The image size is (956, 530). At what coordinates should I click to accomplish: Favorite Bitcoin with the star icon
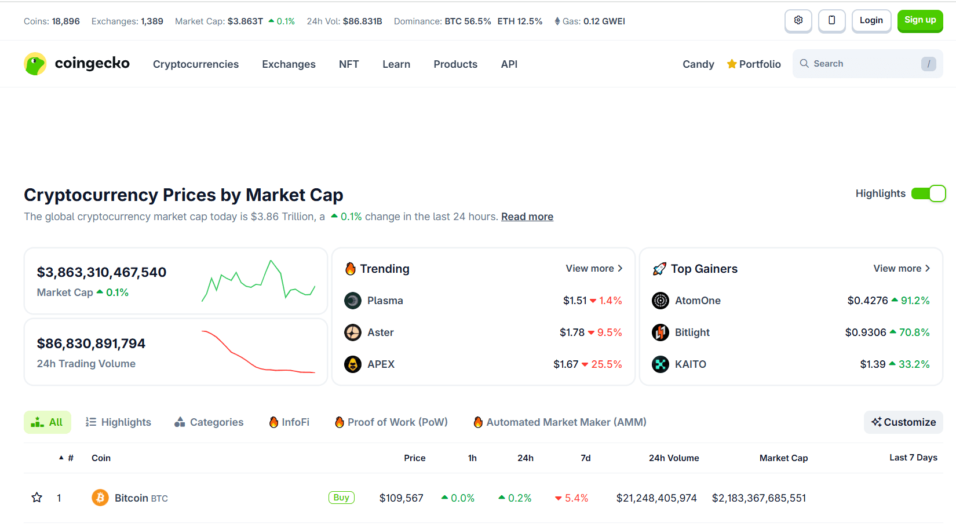(x=37, y=498)
